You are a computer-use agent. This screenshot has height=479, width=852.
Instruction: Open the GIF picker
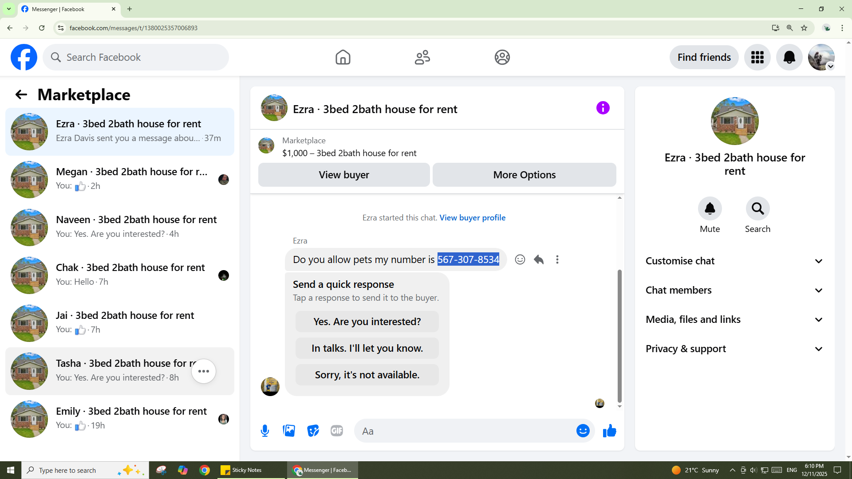(337, 431)
